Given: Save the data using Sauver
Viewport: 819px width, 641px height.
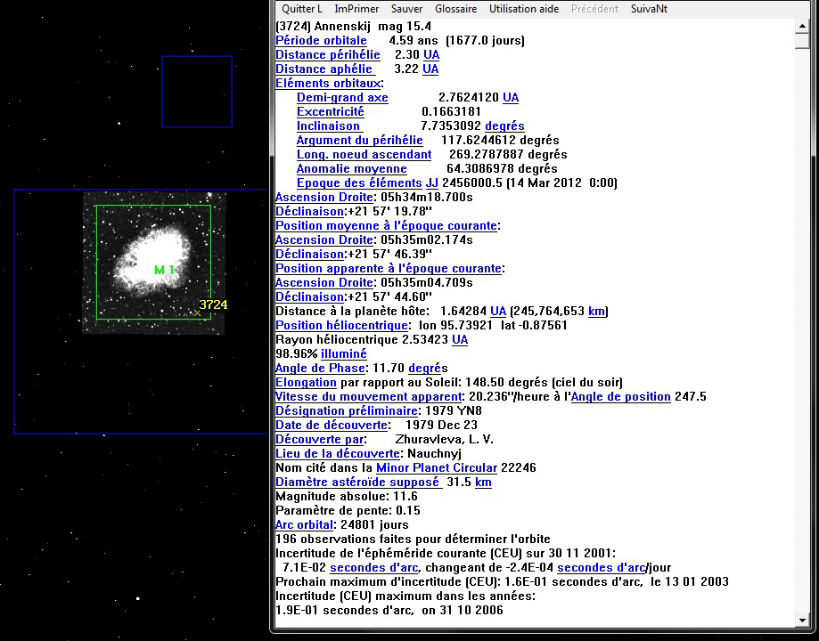Looking at the screenshot, I should (x=406, y=8).
